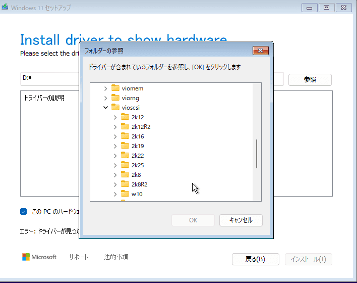Collapse the vioscsi folder
357x283 pixels.
pos(105,107)
